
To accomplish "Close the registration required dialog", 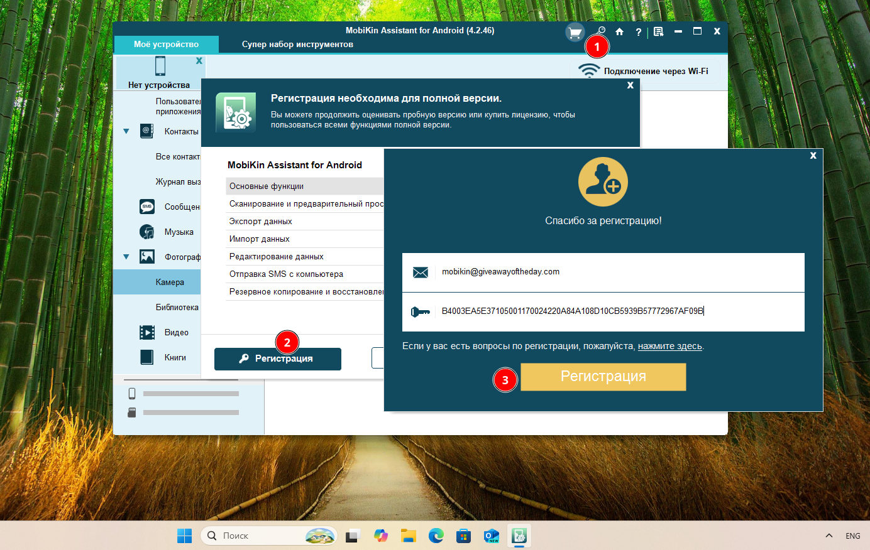I will pos(630,85).
